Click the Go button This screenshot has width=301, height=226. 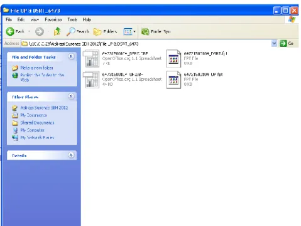pos(287,43)
